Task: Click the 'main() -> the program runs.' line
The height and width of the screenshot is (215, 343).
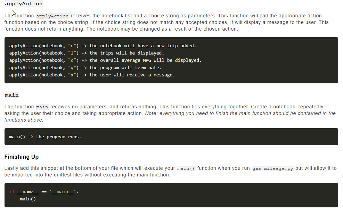Action: click(x=45, y=137)
